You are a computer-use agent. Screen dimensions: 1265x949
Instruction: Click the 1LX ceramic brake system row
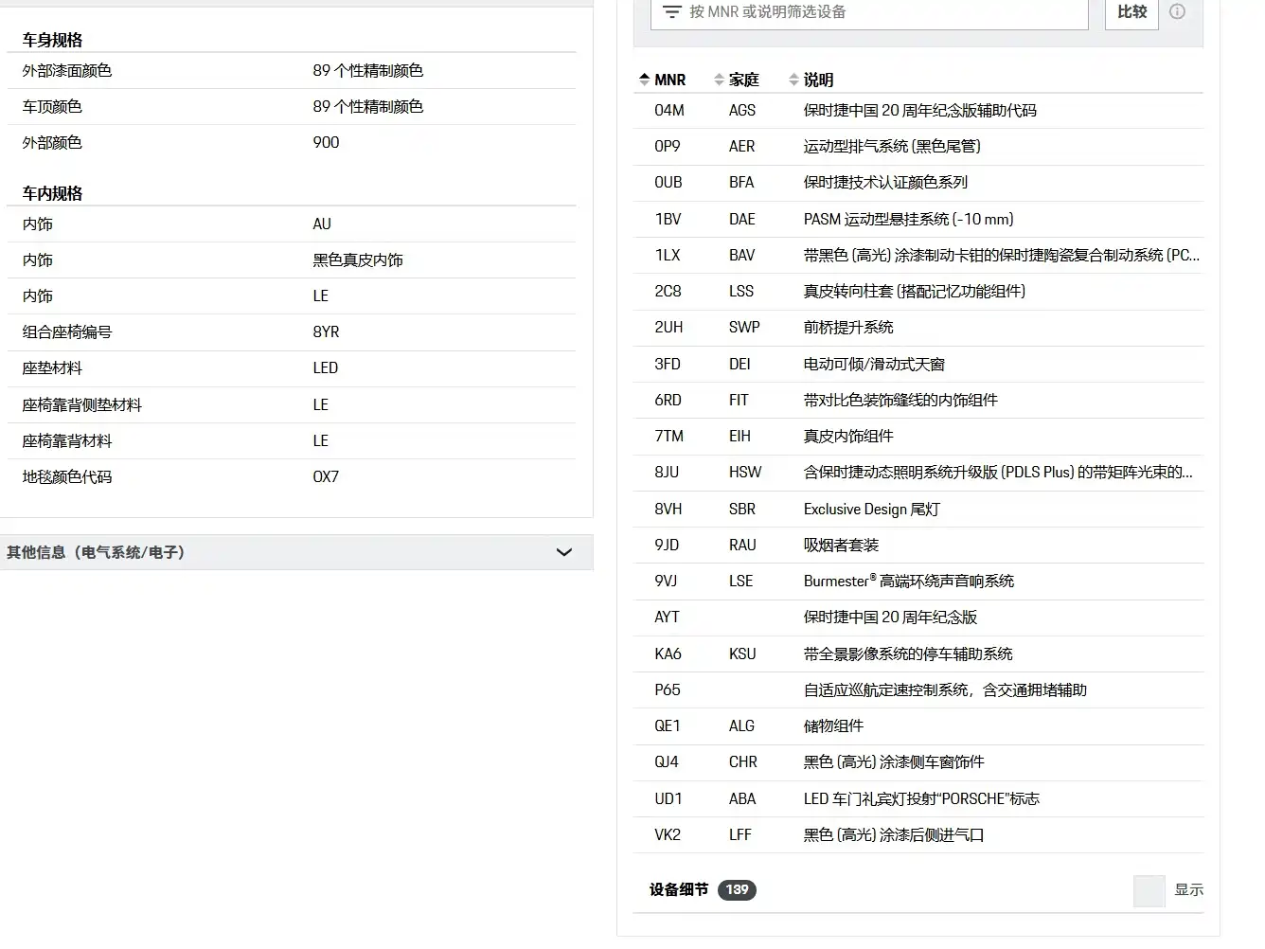coord(918,256)
